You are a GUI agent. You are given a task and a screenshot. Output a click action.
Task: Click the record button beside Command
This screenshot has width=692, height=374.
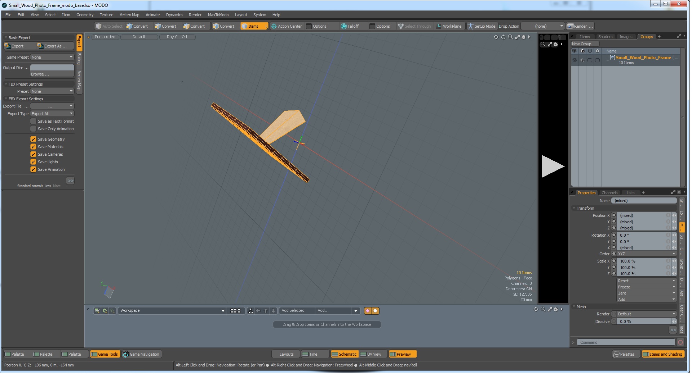[680, 342]
